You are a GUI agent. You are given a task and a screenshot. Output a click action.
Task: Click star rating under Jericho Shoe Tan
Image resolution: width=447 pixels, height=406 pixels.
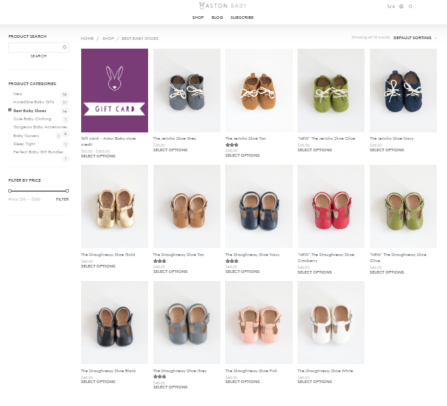click(232, 145)
